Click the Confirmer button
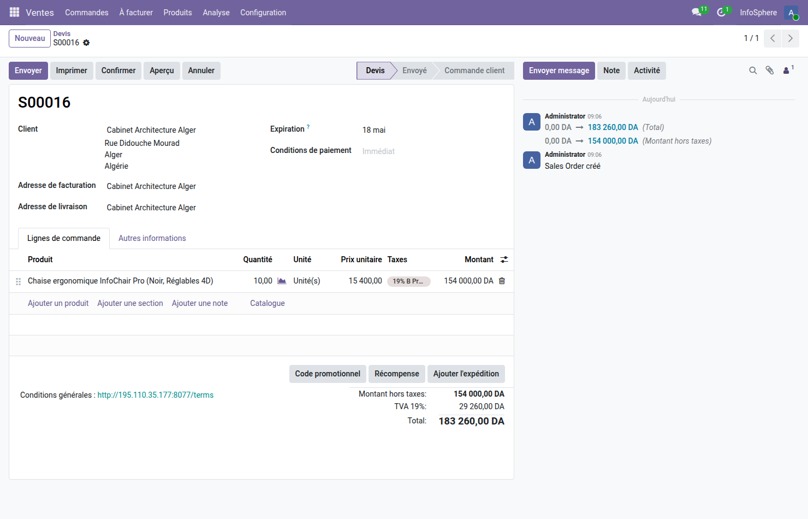This screenshot has width=808, height=519. [x=118, y=70]
